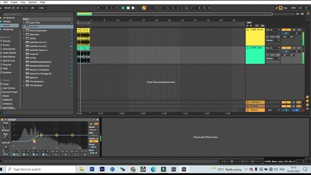Toggle the Draw Mode pencil icon
Screen dimensions: 311x175
(276, 8)
